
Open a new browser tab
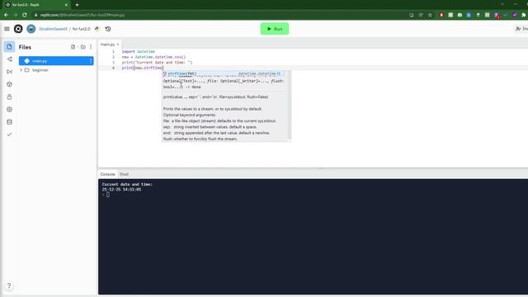(77, 5)
